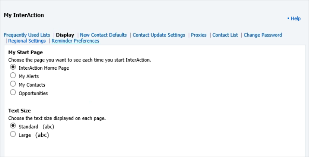Select Standard text size option
309x157 pixels.
tap(13, 126)
